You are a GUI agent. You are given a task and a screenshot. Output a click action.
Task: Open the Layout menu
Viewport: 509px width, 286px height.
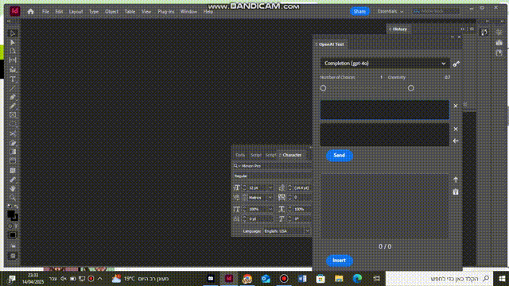(x=76, y=12)
